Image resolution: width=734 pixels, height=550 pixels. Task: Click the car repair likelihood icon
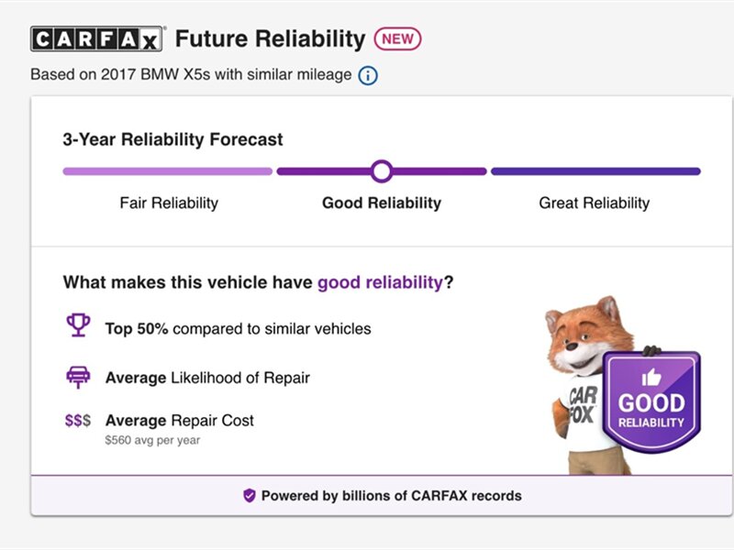pos(78,377)
